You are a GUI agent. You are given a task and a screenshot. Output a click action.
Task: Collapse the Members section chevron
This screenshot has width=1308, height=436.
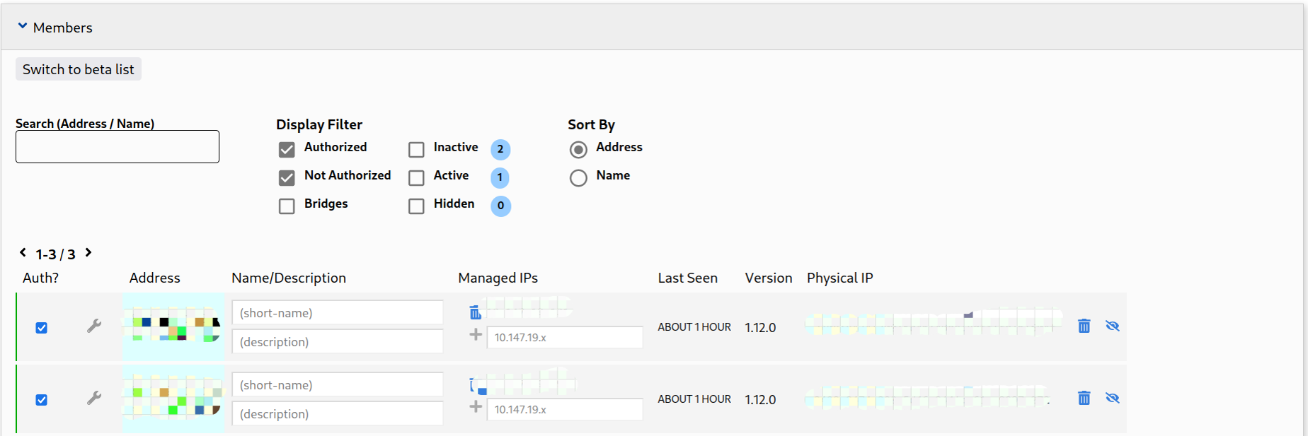(23, 26)
